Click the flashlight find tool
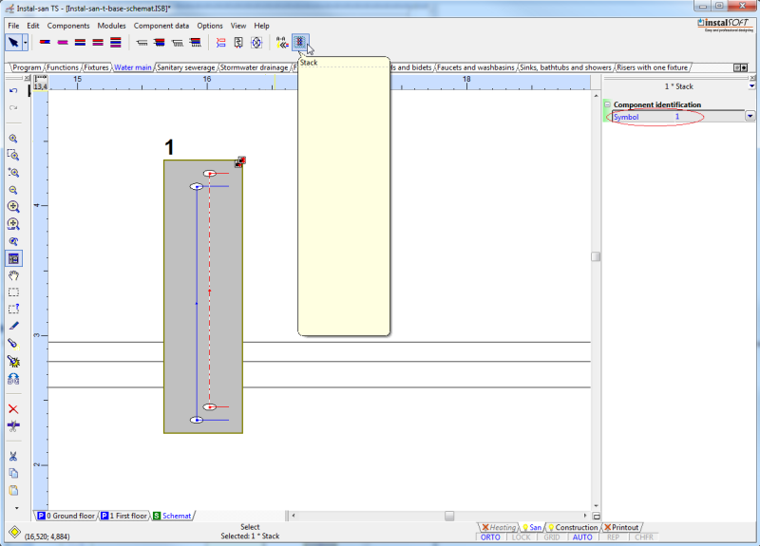The width and height of the screenshot is (760, 546). (13, 344)
